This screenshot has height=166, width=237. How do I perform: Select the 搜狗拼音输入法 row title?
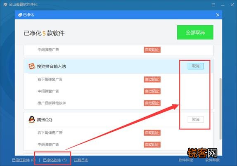click(x=52, y=66)
